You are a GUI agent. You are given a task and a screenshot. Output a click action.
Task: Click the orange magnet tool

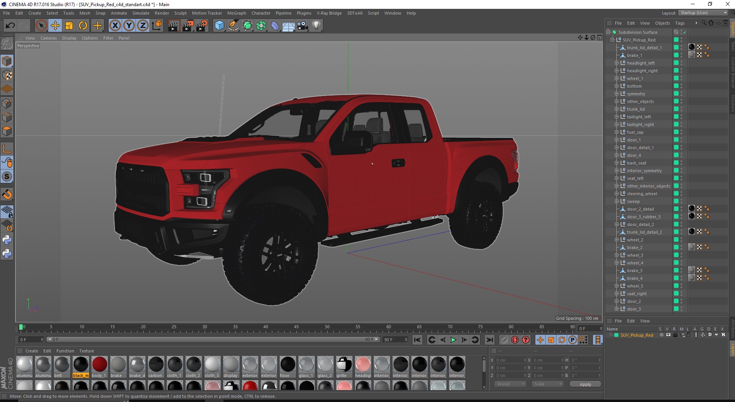coord(7,194)
